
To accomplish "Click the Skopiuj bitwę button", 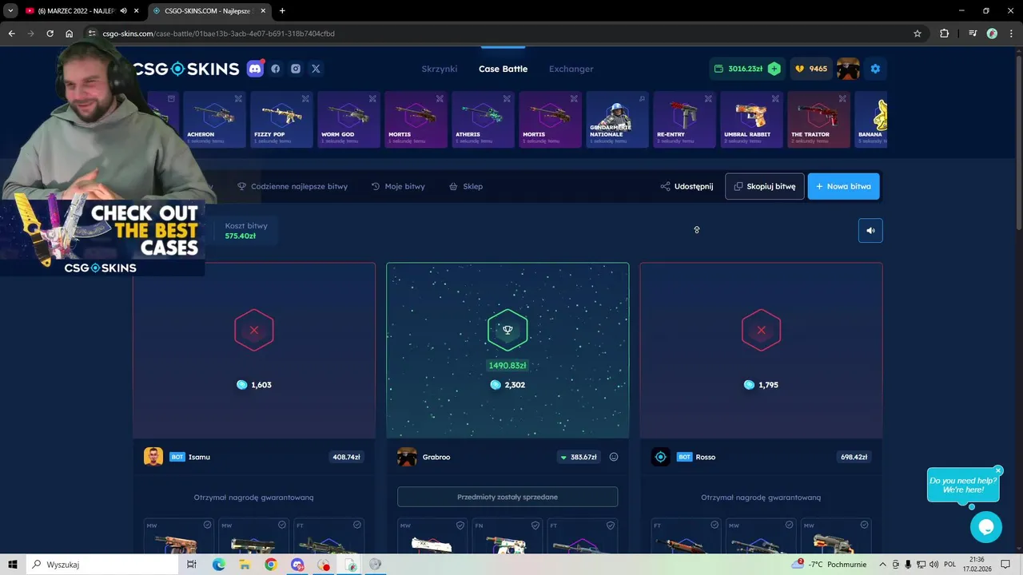I will [765, 186].
